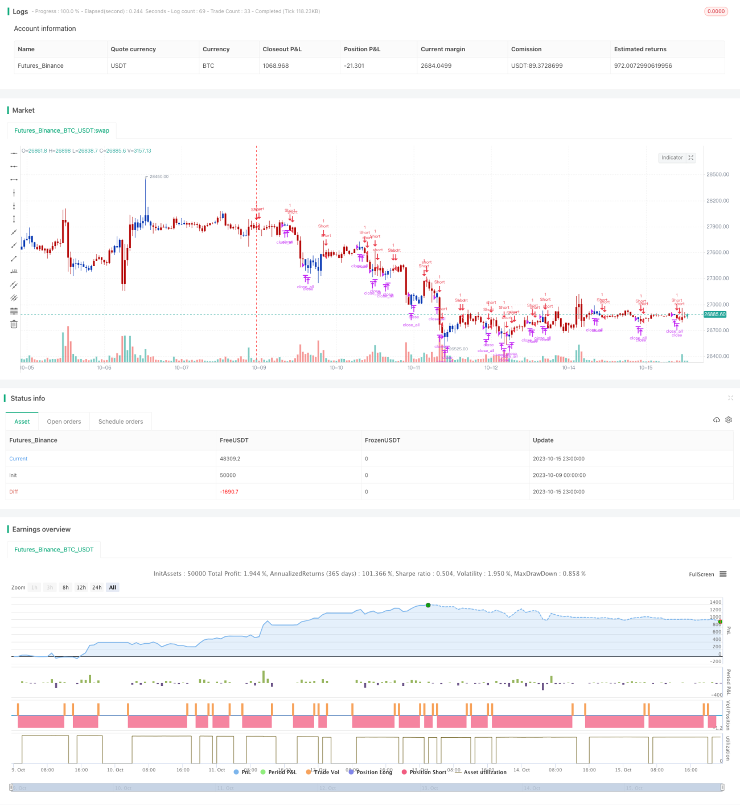Select the vertical segment drawing tool

coord(14,219)
